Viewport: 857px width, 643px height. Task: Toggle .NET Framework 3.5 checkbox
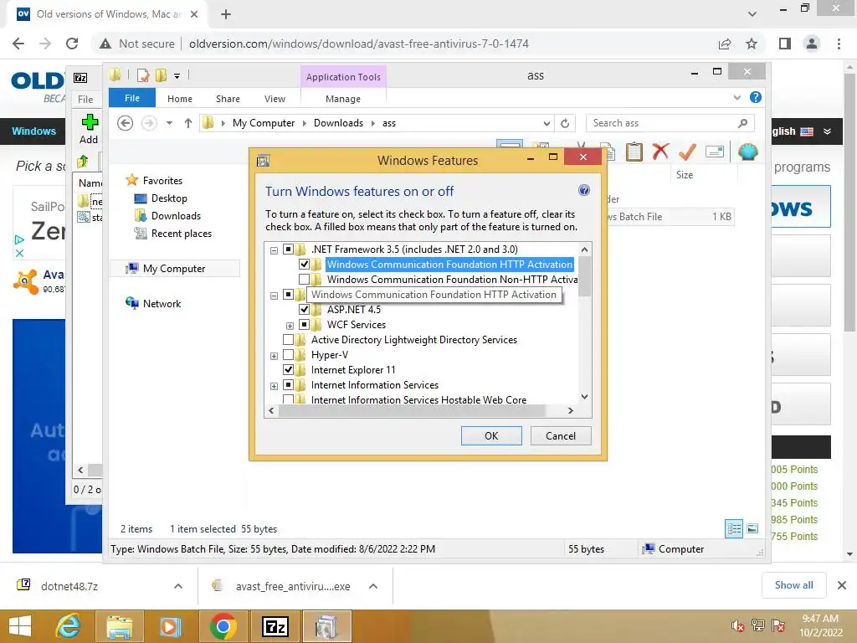(x=288, y=249)
